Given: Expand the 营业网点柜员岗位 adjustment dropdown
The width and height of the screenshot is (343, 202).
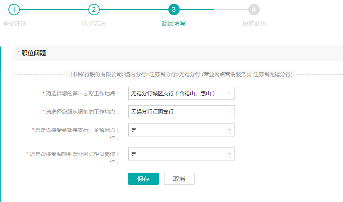Looking at the screenshot, I should point(181,154).
